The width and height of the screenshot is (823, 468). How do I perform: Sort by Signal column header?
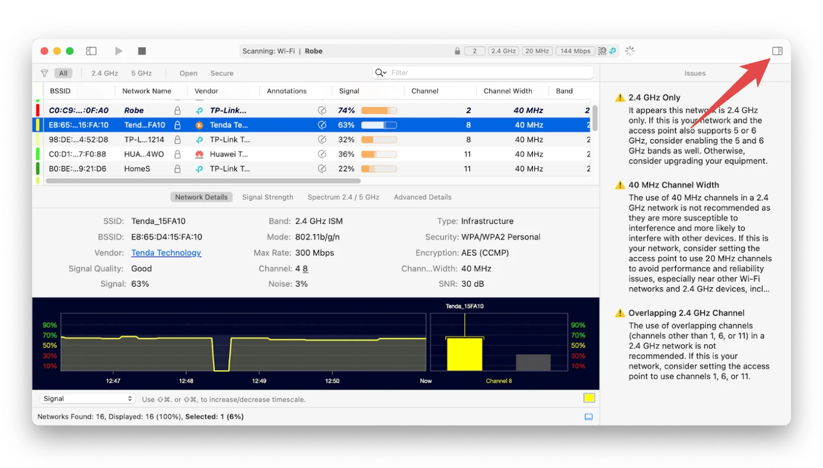(x=349, y=91)
